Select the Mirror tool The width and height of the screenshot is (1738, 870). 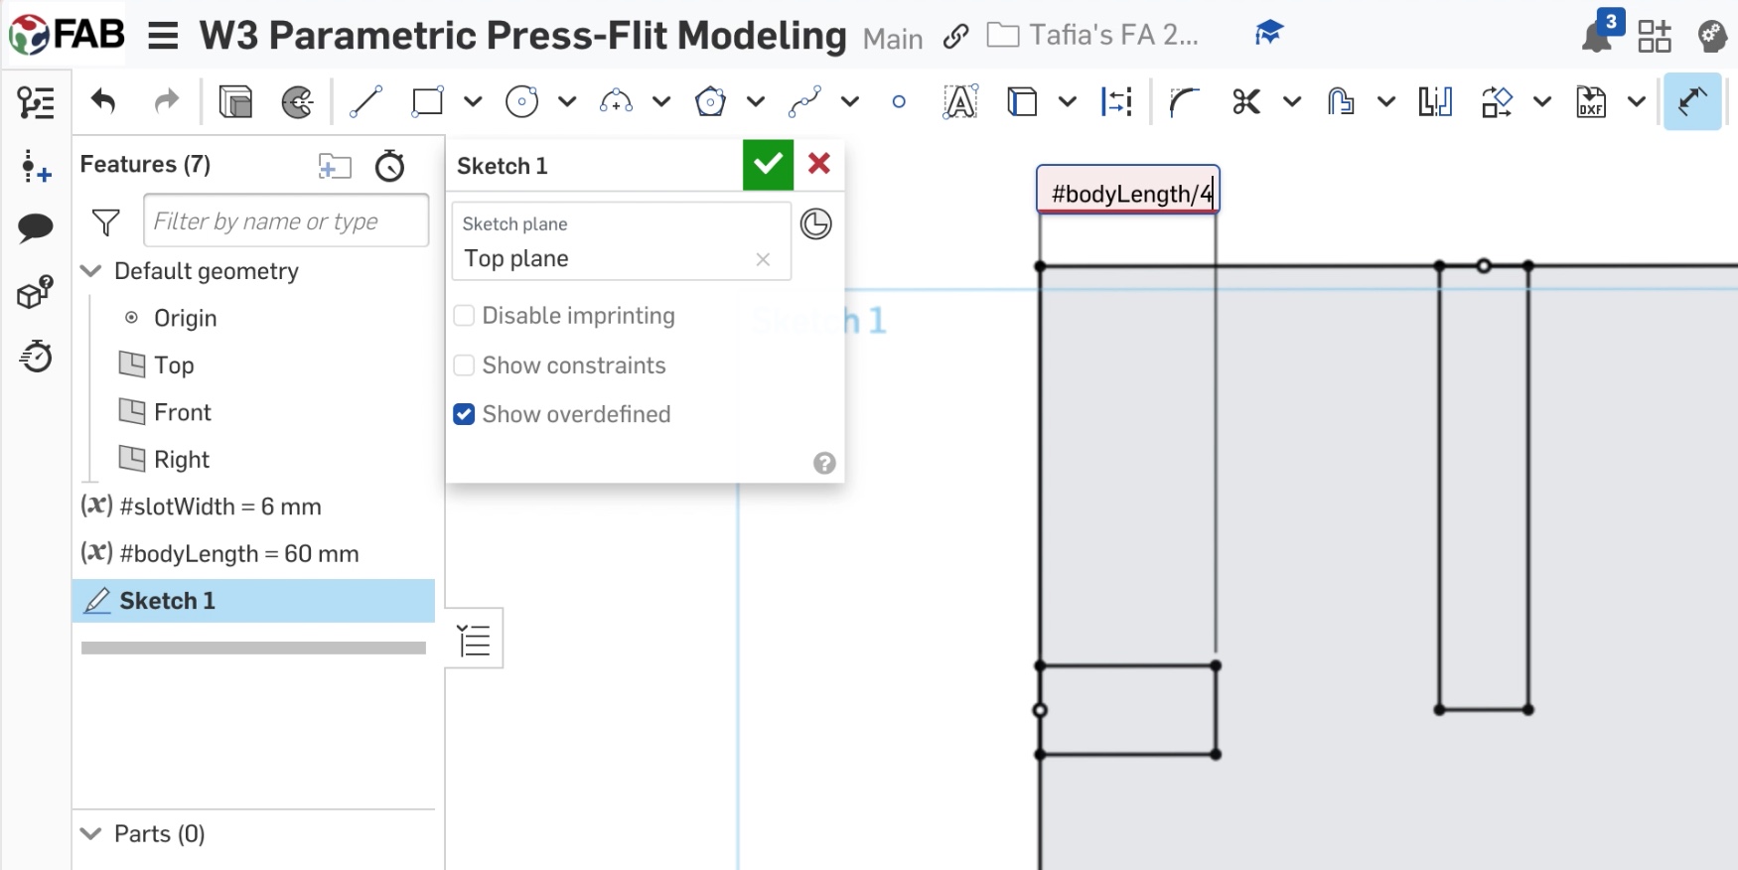[1435, 101]
